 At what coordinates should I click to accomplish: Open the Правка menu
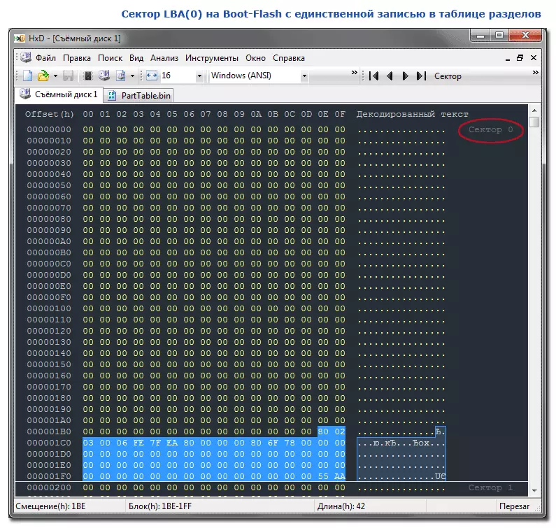tap(77, 58)
